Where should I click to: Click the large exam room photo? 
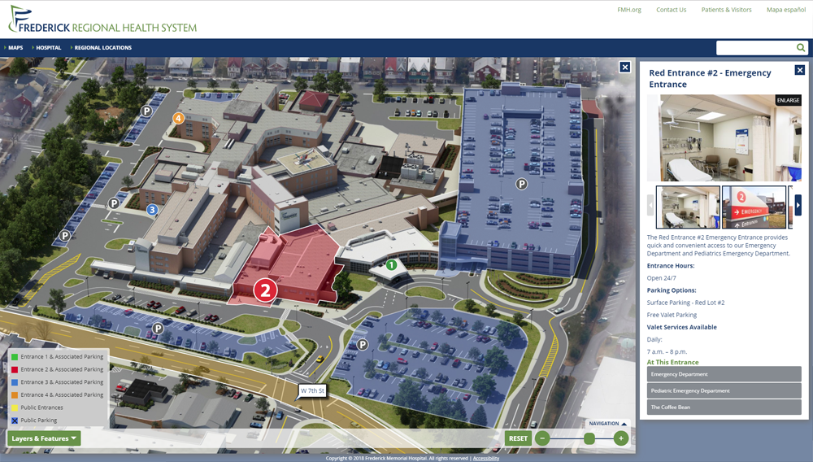[x=724, y=138]
